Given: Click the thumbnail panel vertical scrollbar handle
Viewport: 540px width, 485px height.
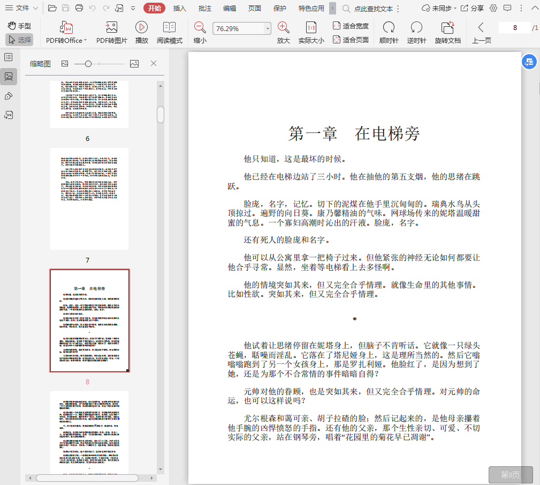Looking at the screenshot, I should (161, 115).
